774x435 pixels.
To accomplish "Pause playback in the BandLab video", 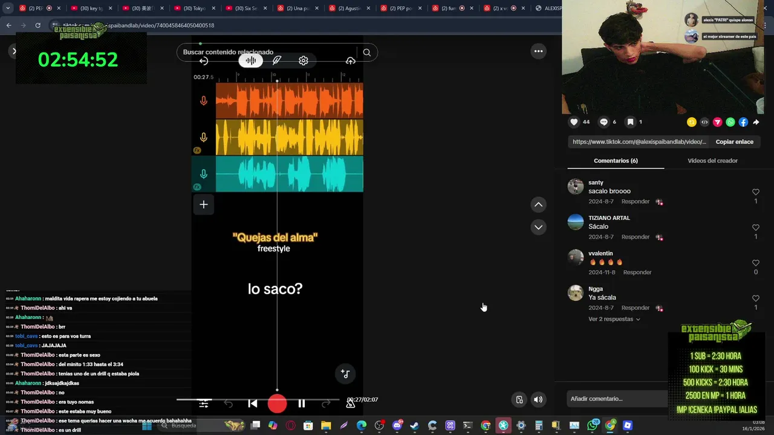I will point(301,404).
